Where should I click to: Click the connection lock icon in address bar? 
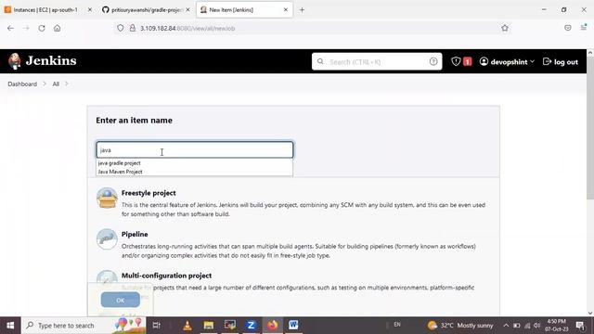133,29
